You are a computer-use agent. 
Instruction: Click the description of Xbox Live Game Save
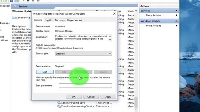pyautogui.click(x=104, y=103)
